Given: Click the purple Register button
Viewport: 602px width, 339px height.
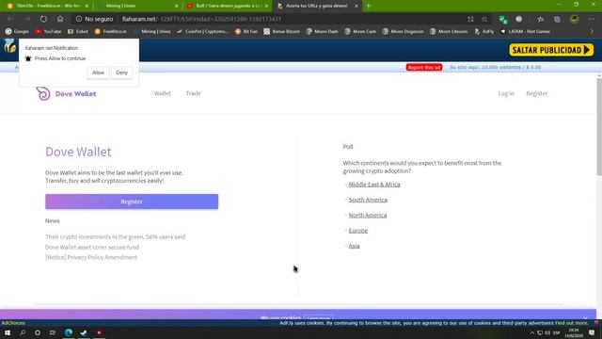Looking at the screenshot, I should pyautogui.click(x=132, y=202).
